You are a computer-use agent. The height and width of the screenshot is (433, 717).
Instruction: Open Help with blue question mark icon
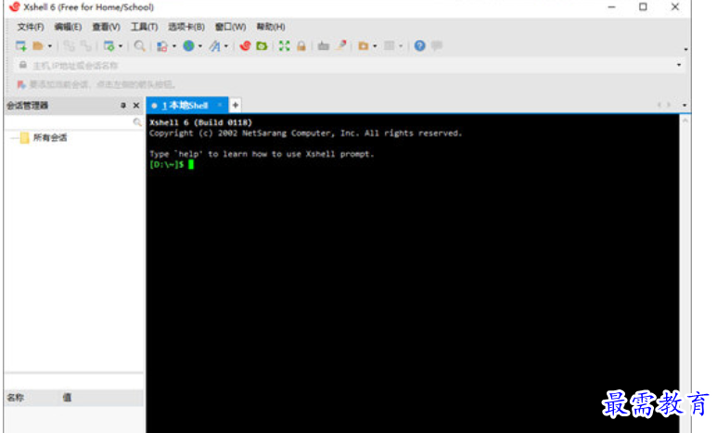420,45
